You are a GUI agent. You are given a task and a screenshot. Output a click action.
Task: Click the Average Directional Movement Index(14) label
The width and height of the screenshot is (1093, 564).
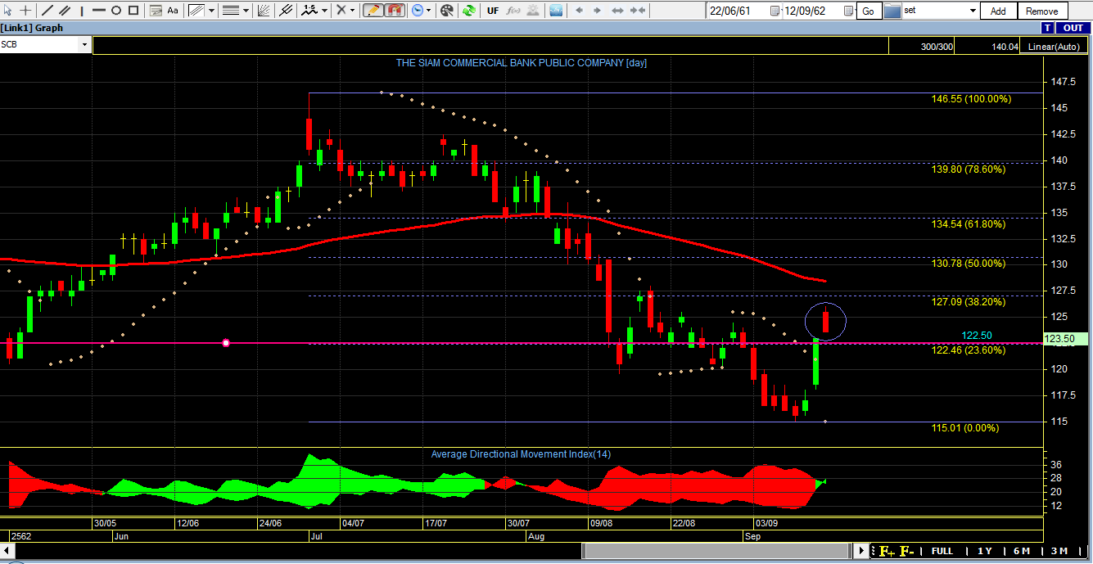click(x=521, y=454)
